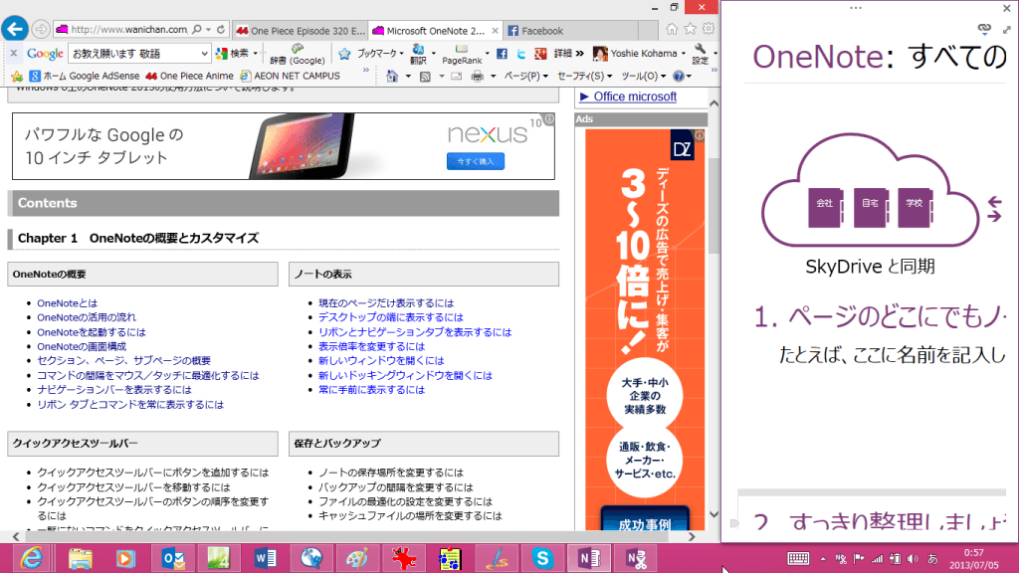This screenshot has height=573, width=1019.
Task: Open Outlook from the taskbar
Action: pos(173,558)
